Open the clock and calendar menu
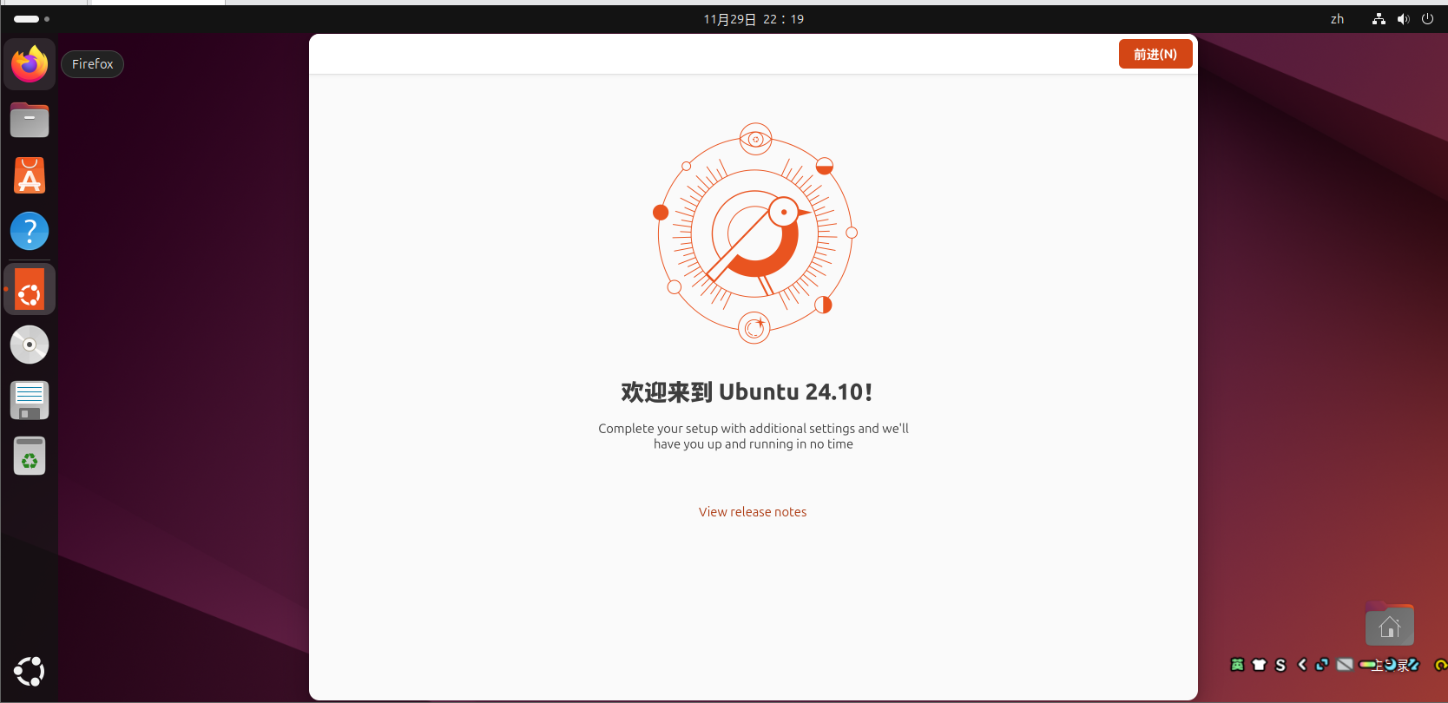 tap(754, 19)
